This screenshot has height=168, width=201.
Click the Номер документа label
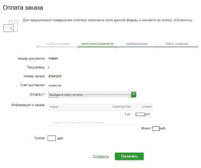[x=32, y=59]
